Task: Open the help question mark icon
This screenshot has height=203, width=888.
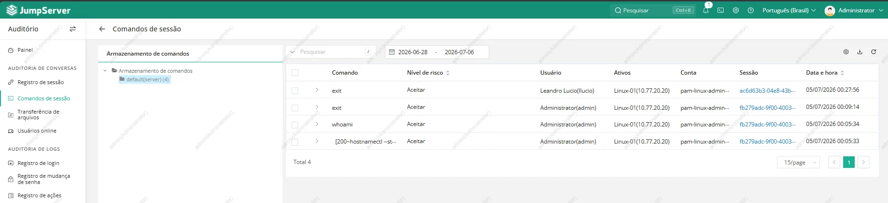Action: pos(750,10)
